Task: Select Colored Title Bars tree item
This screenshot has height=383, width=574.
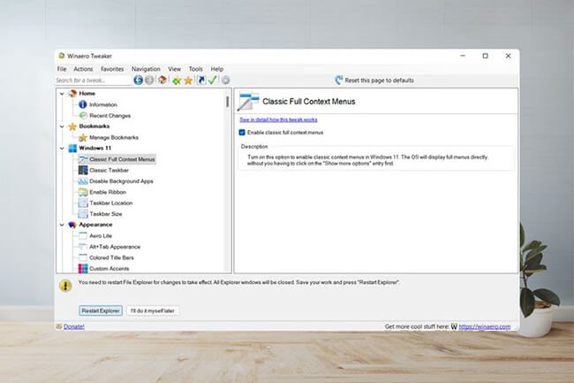Action: pyautogui.click(x=111, y=257)
